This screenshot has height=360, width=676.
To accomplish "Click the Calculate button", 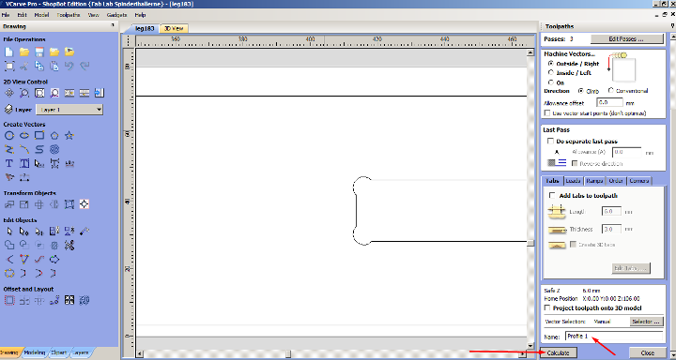I will 558,352.
